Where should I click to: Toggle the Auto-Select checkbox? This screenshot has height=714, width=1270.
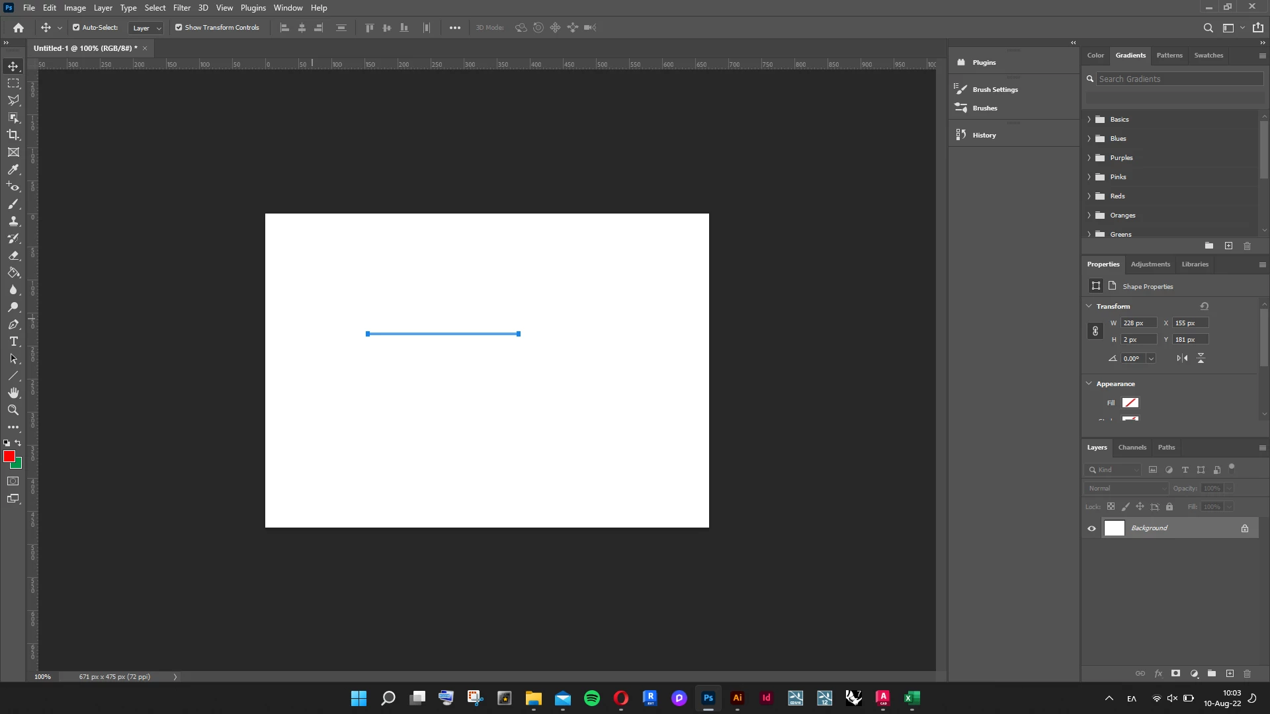(x=76, y=28)
